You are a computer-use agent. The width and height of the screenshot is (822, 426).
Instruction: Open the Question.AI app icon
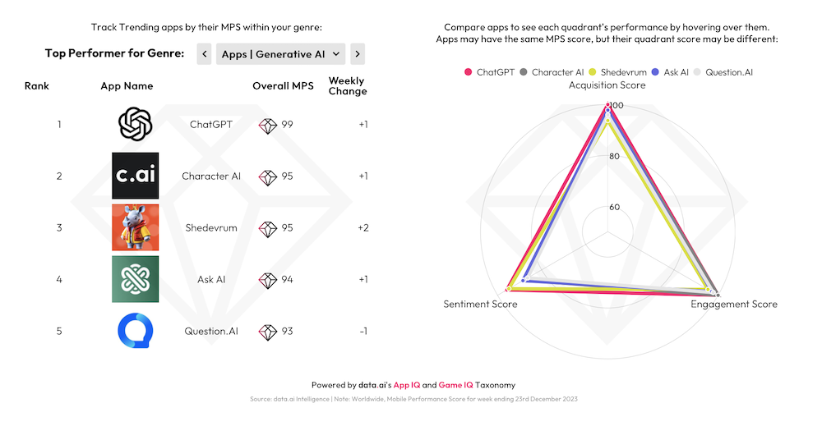tap(136, 331)
